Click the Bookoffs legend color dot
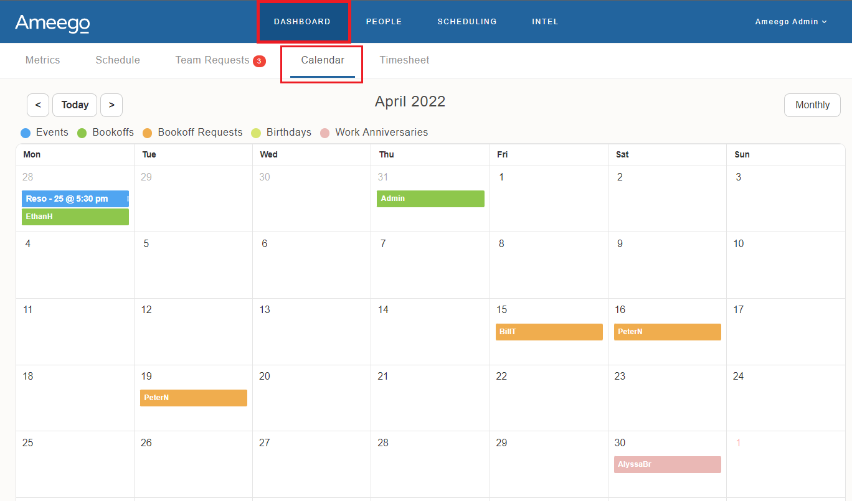852x501 pixels. click(82, 132)
